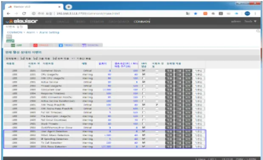This screenshot has width=263, height=160.
Task: Click white default button in TX Call Detection row
Action: pyautogui.click(x=199, y=143)
